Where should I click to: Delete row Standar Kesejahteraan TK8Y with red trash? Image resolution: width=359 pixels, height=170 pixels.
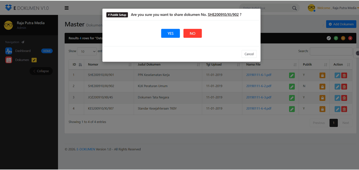pyautogui.click(x=344, y=109)
